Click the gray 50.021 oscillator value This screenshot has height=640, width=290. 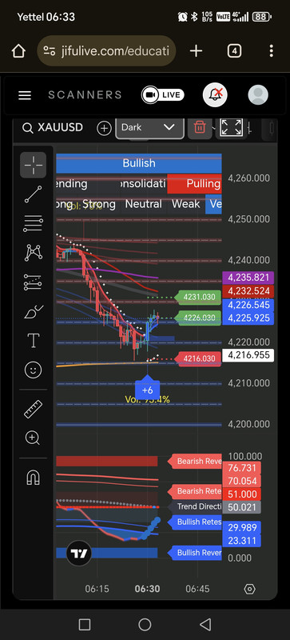242,507
